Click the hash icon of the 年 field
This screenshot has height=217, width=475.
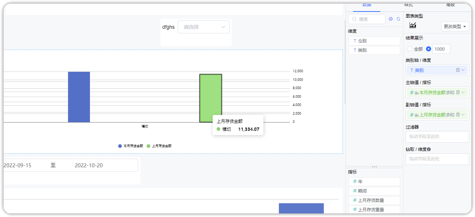coord(355,182)
